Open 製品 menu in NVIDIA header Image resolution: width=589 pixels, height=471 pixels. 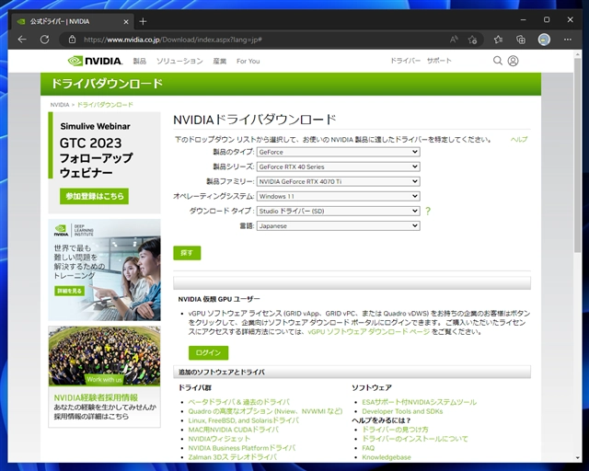point(139,61)
